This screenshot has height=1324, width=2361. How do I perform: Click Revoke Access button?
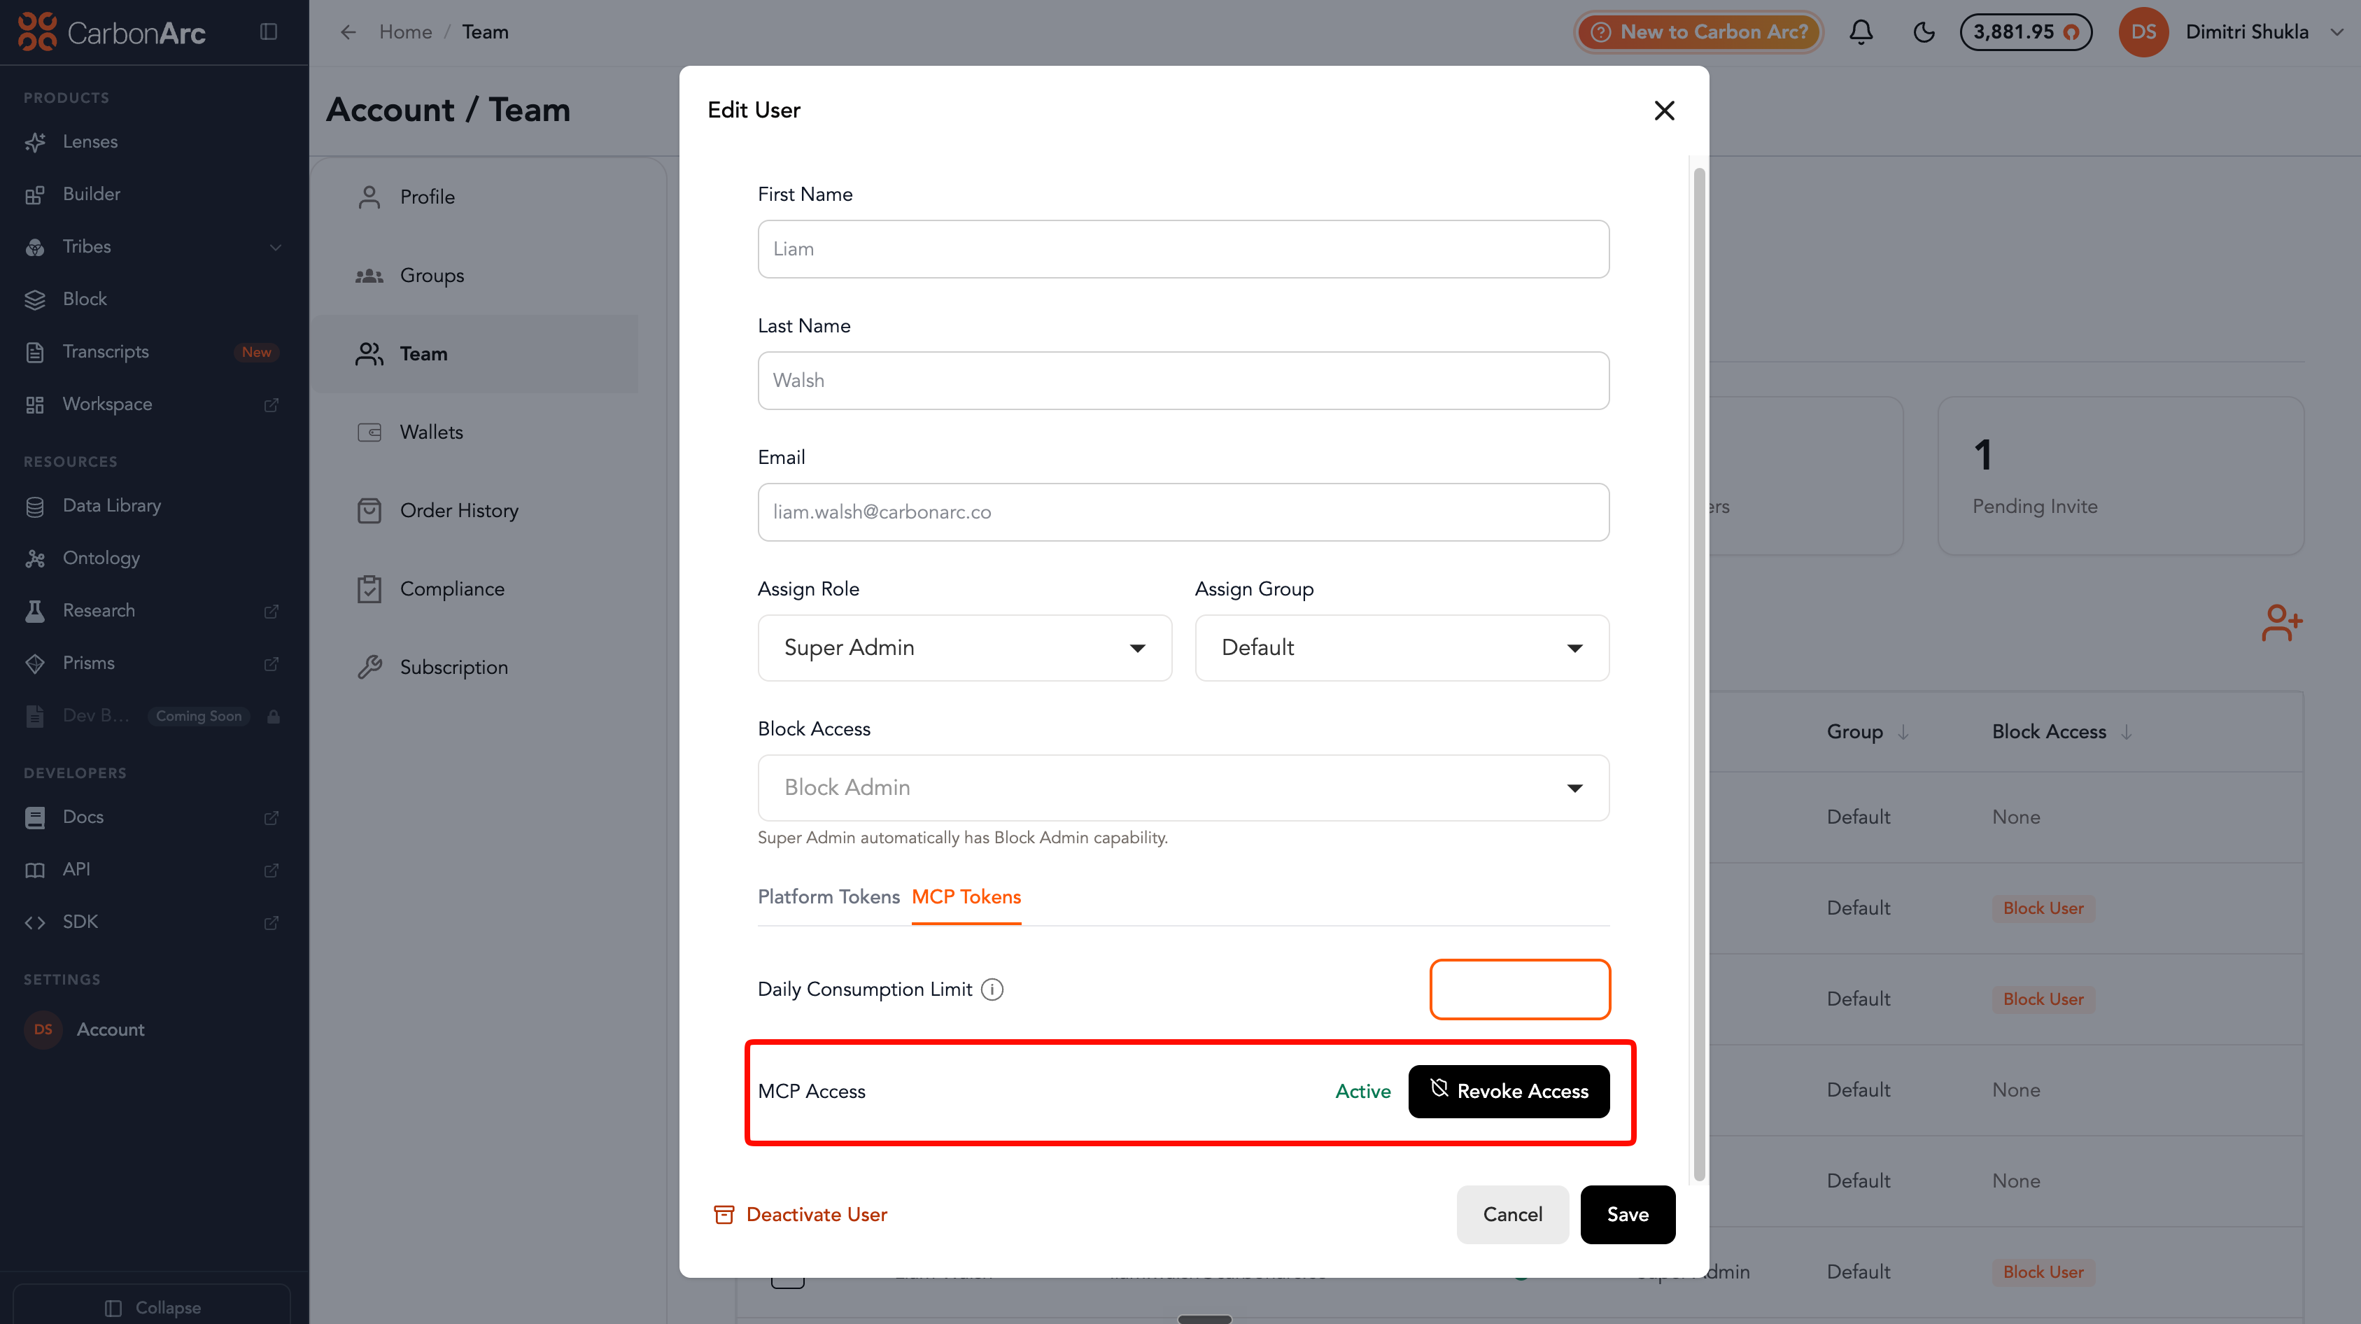point(1509,1091)
